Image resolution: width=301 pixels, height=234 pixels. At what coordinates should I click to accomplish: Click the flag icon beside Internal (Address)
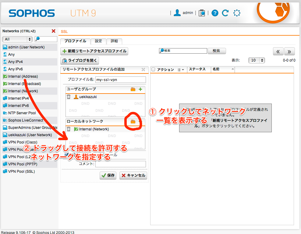pyautogui.click(x=5, y=76)
